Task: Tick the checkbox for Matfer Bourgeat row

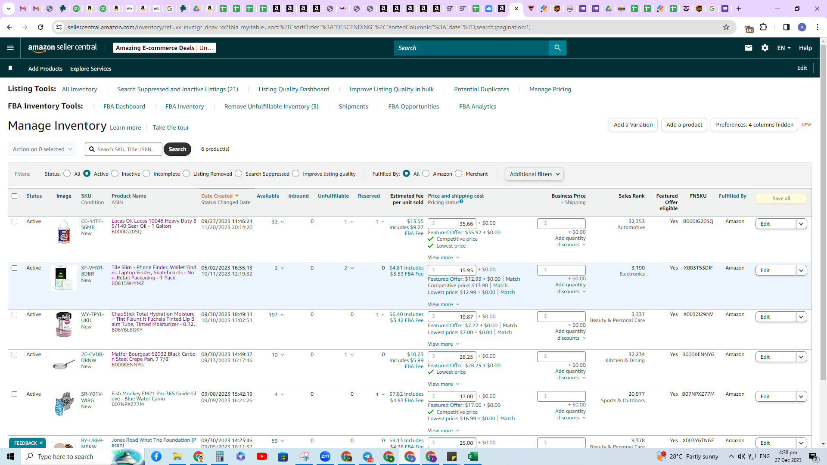Action: 14,354
